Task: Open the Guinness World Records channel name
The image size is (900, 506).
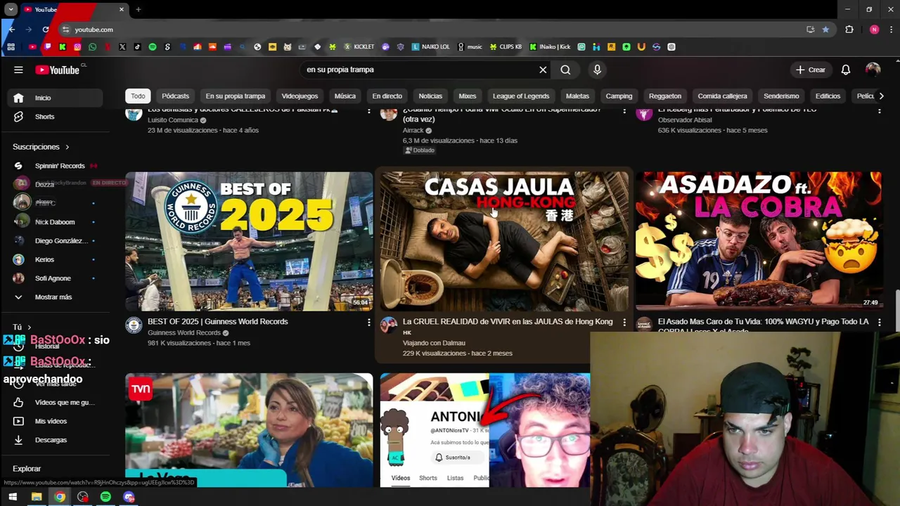Action: [184, 333]
